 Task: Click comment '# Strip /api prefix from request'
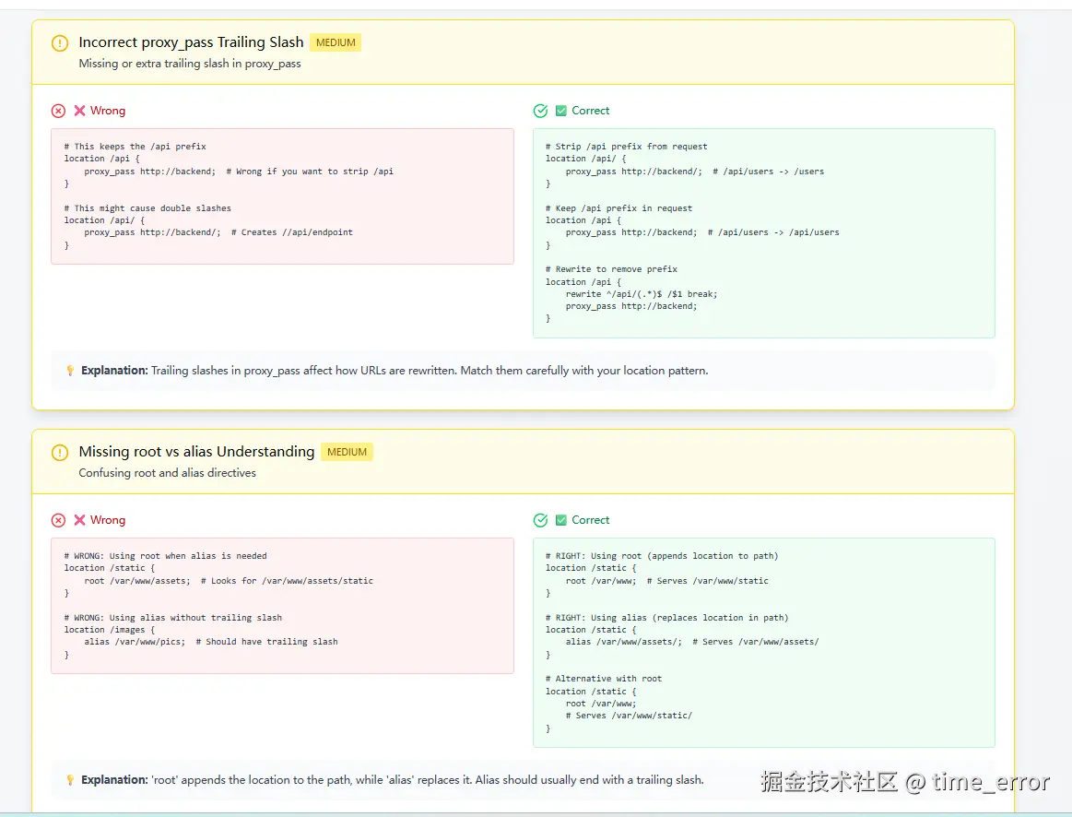[x=626, y=147]
